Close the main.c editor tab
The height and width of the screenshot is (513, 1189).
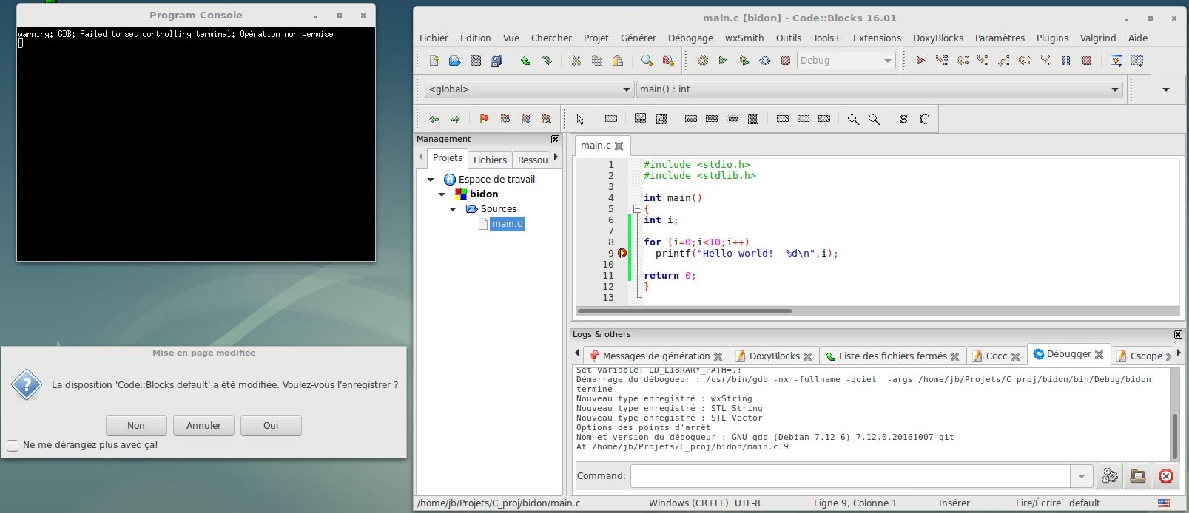[x=619, y=146]
